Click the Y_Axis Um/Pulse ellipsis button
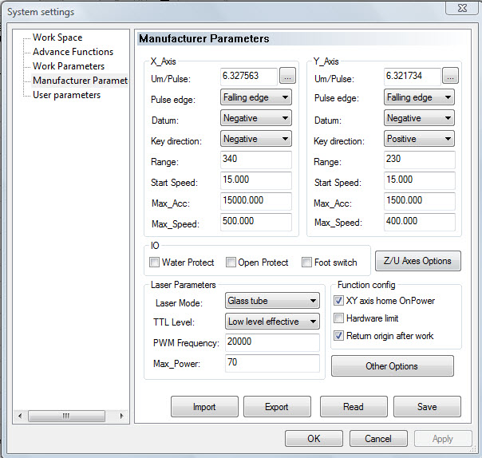Viewport: 482px width, 458px height. (x=451, y=77)
